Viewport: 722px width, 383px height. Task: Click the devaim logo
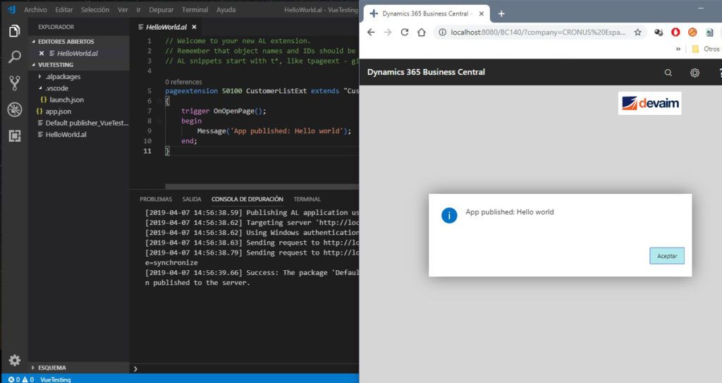coord(649,103)
